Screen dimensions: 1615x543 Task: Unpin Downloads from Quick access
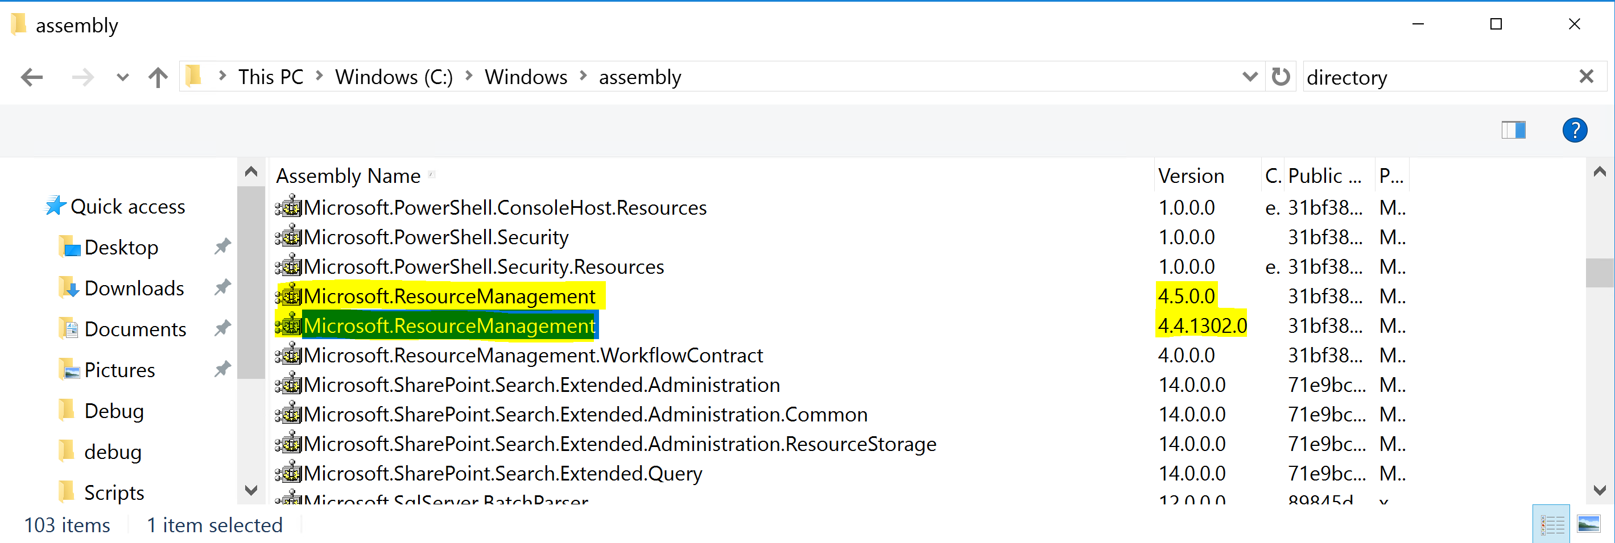click(x=222, y=287)
